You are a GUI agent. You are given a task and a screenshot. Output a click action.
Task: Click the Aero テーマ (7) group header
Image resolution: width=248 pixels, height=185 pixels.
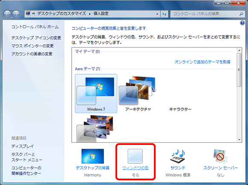click(88, 69)
